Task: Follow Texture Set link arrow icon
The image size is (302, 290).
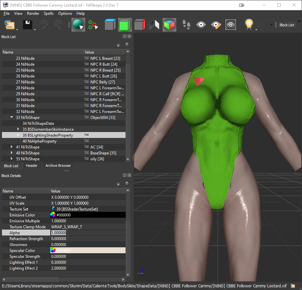Action: [53, 209]
